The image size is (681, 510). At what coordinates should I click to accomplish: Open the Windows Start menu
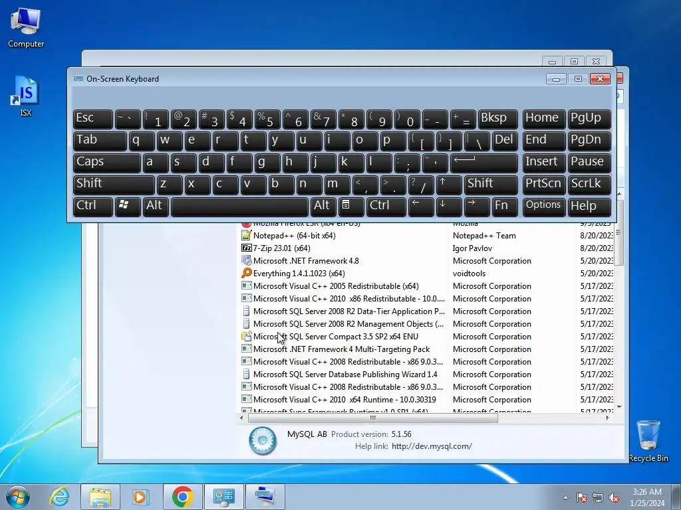[18, 497]
